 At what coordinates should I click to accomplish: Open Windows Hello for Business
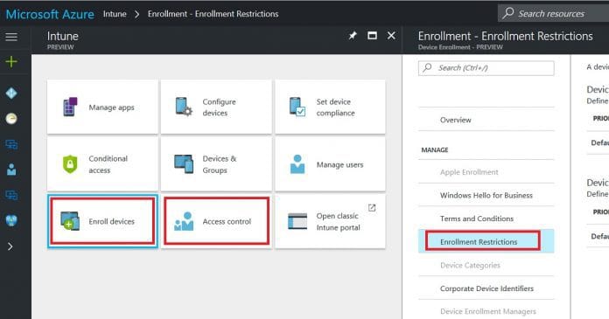point(486,195)
